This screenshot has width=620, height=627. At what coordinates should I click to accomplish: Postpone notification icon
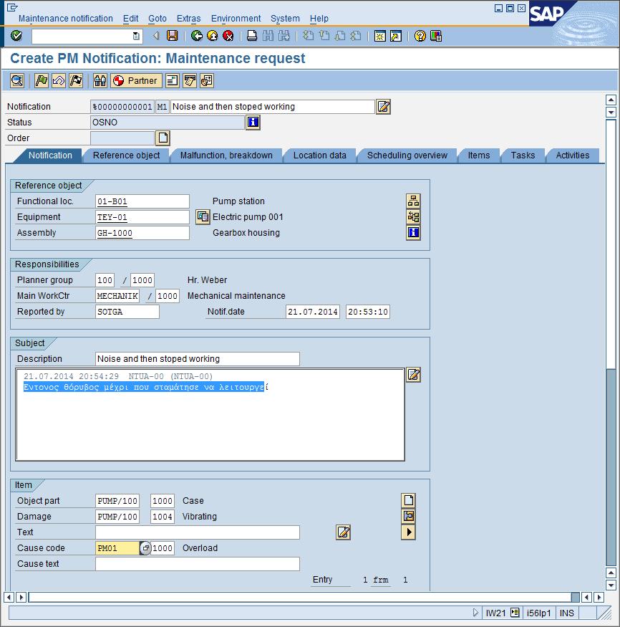tap(58, 81)
